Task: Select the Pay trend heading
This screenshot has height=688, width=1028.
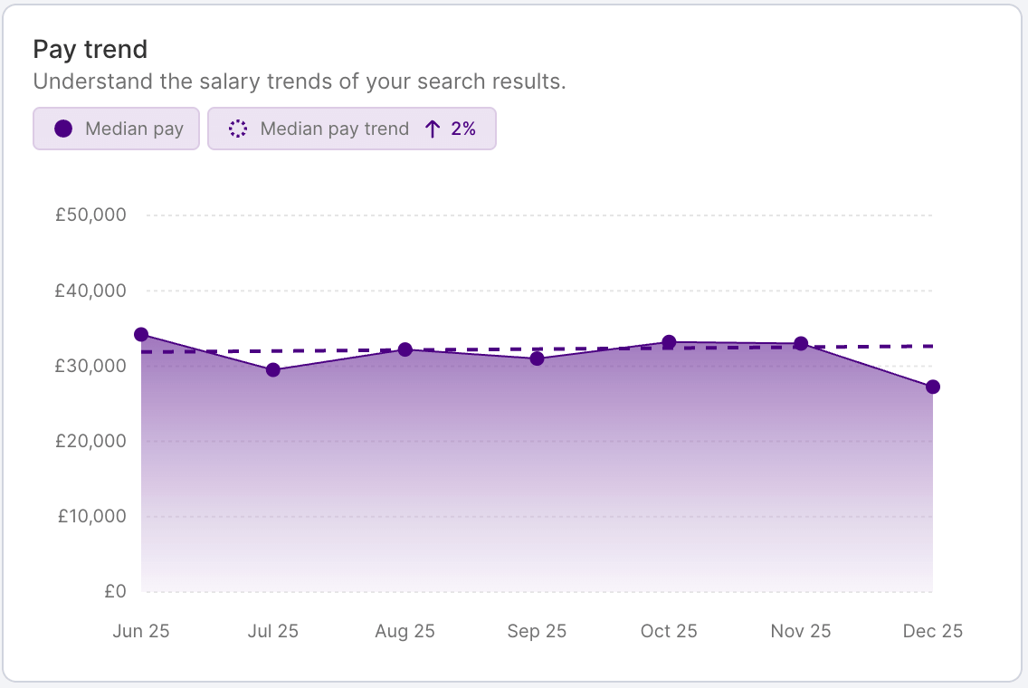Action: click(x=90, y=49)
